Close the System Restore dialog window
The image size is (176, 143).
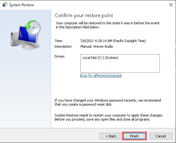tap(171, 5)
